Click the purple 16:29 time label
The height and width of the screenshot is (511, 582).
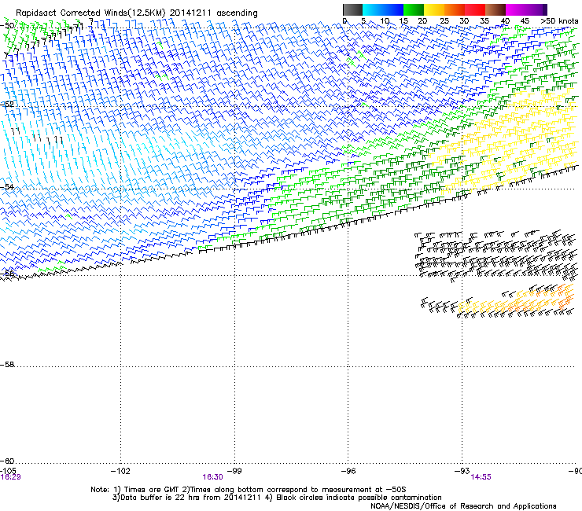pyautogui.click(x=10, y=477)
